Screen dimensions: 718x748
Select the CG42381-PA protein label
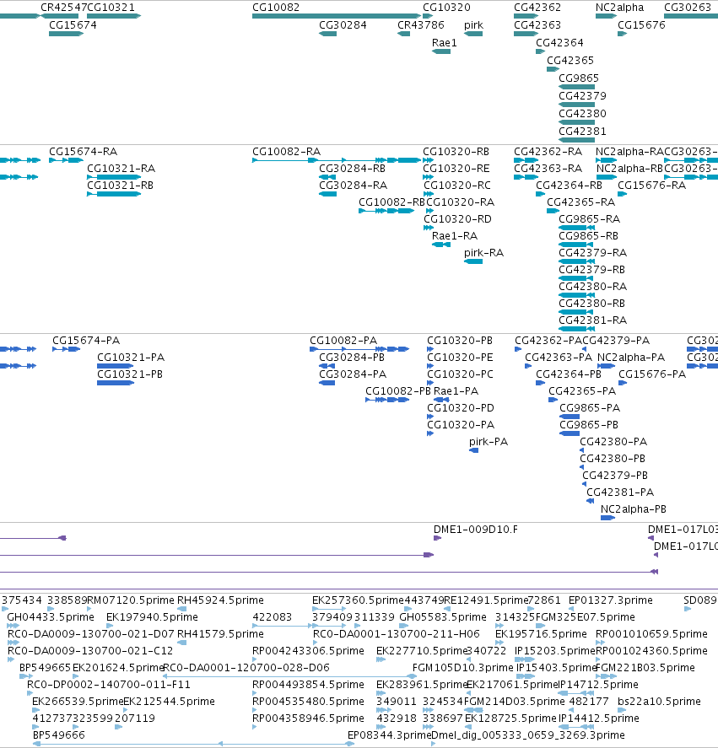coord(620,492)
